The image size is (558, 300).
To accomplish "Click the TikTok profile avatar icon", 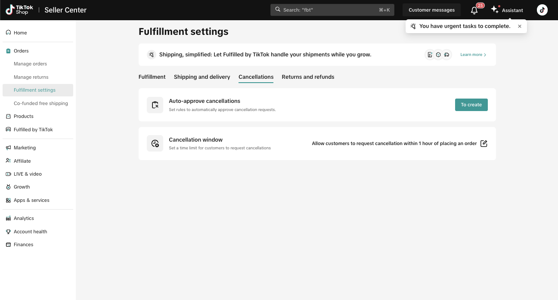I will (x=542, y=10).
